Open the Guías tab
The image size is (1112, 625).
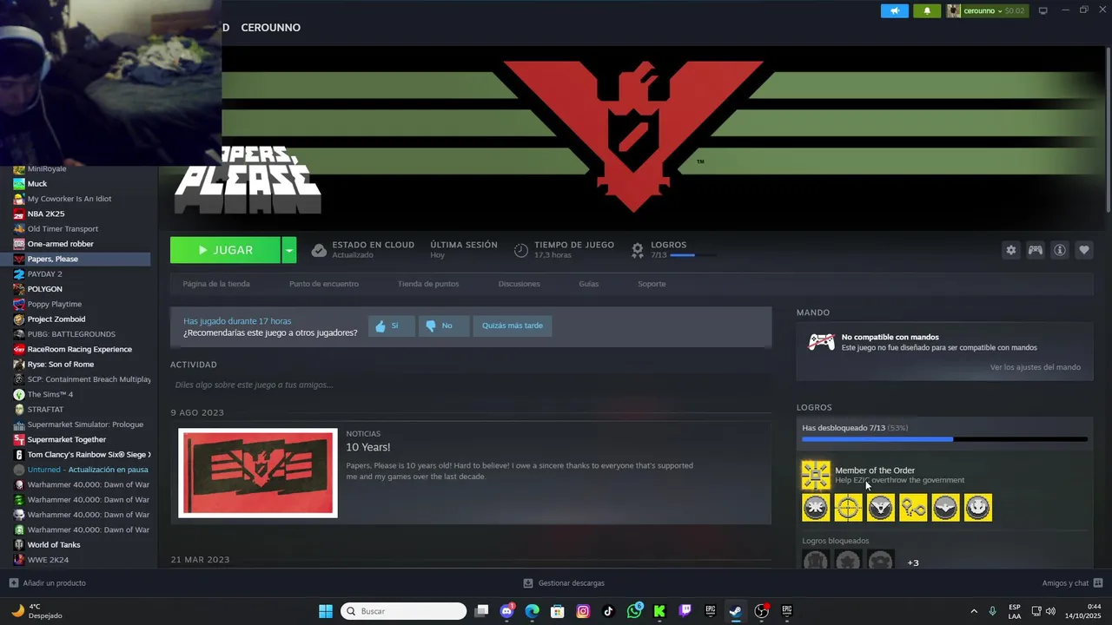(x=588, y=284)
